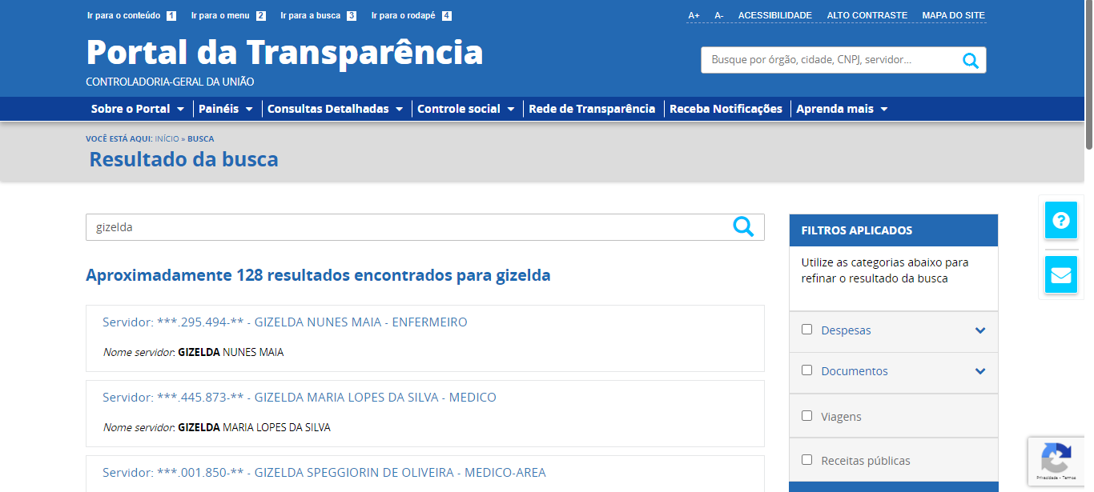Viewport: 1094px width, 492px height.
Task: Check the Receitas públicas filter
Action: click(806, 459)
